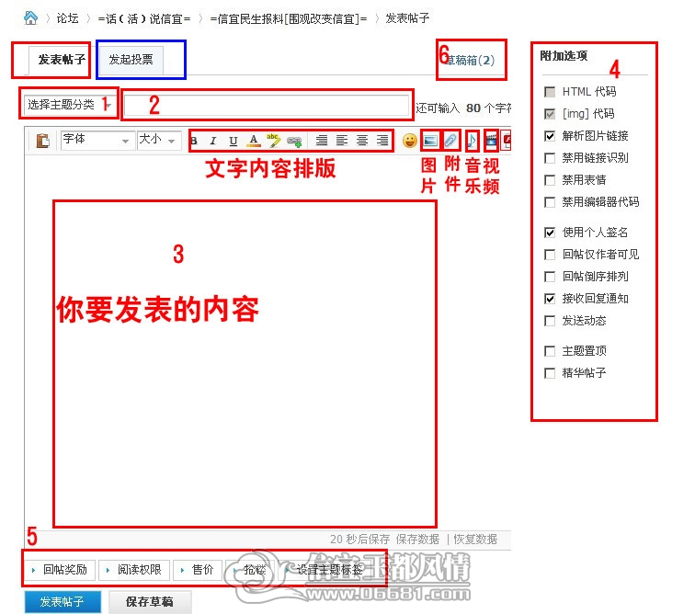
Task: Enable 禁用表情 checkbox
Action: click(x=550, y=180)
